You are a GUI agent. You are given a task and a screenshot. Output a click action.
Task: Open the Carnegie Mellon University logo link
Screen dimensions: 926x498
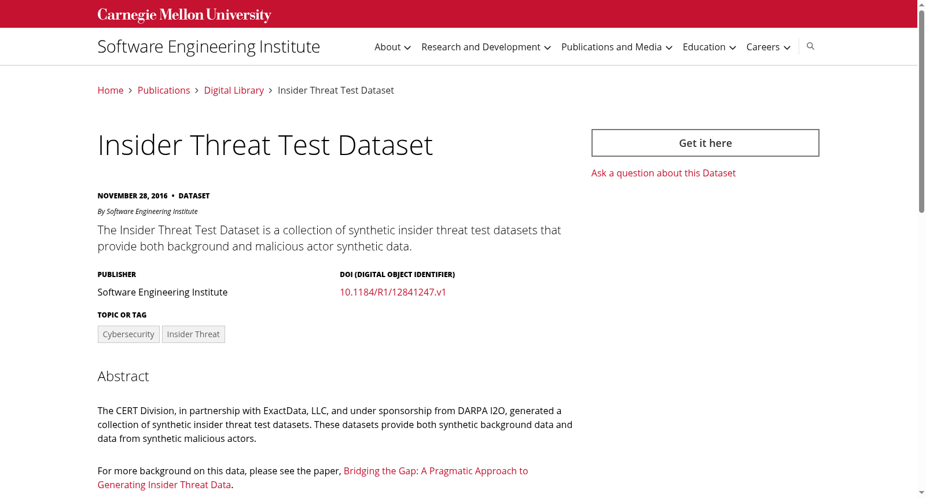coord(184,15)
